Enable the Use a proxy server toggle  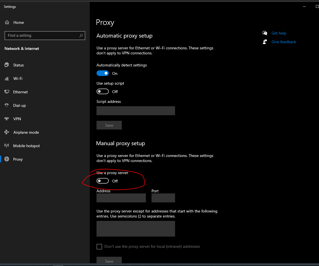(103, 181)
